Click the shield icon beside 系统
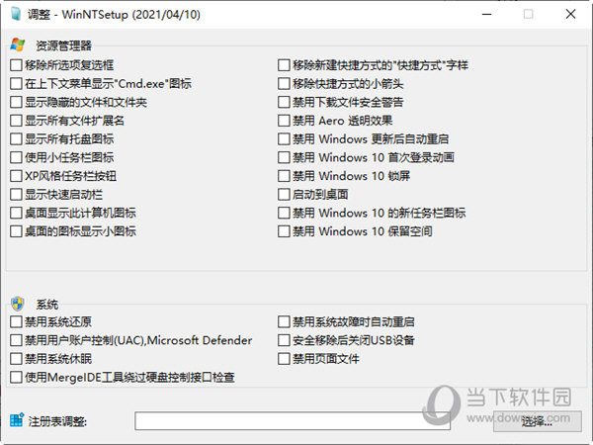Viewport: 593px width, 445px height. click(18, 304)
